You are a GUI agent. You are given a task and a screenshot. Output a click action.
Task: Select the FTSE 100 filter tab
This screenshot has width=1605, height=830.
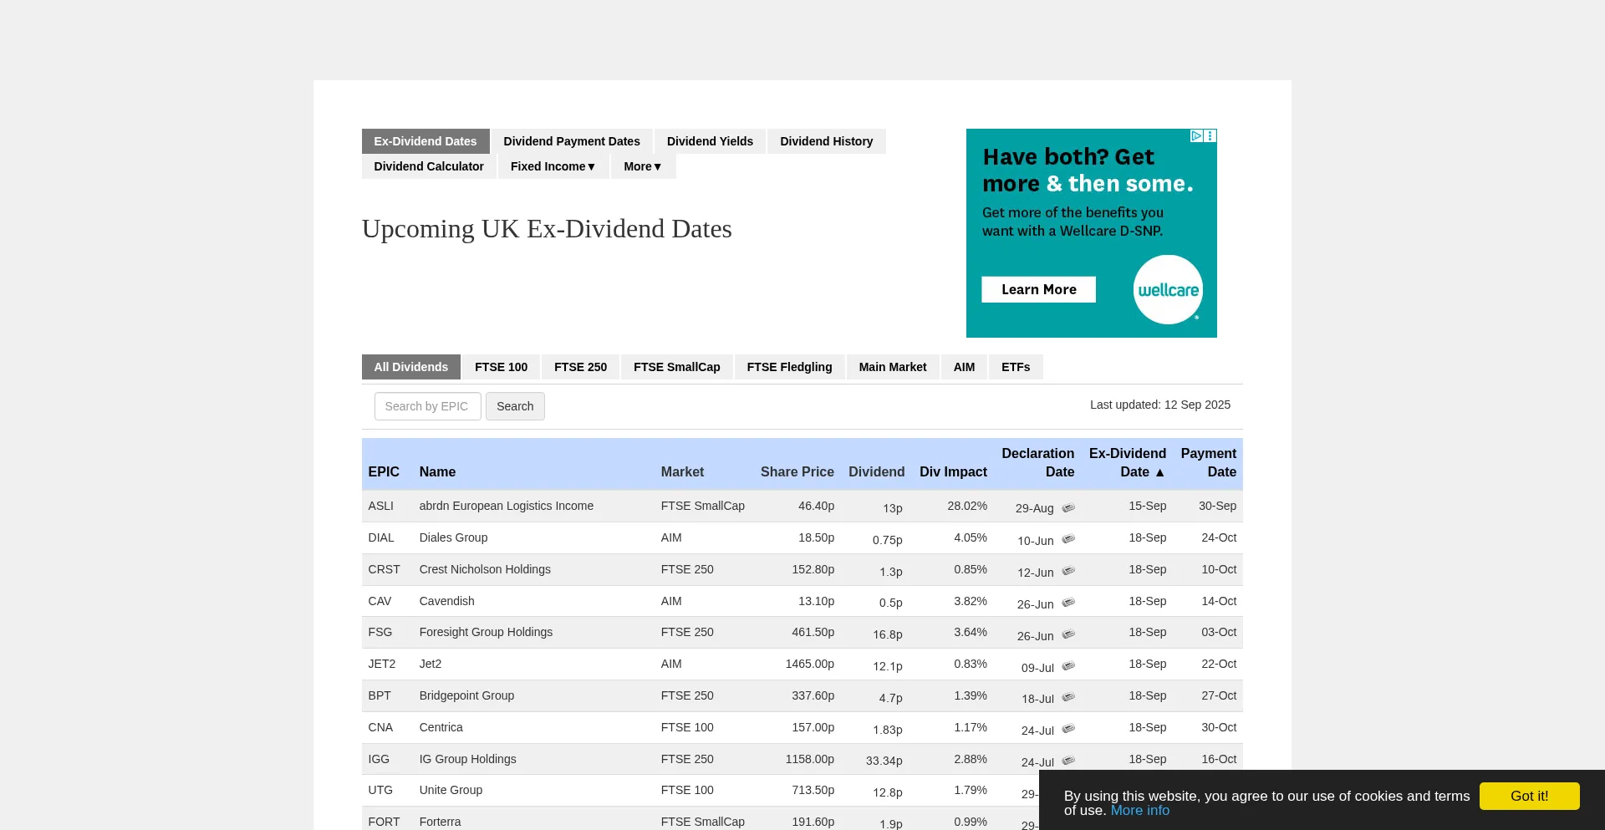click(502, 367)
